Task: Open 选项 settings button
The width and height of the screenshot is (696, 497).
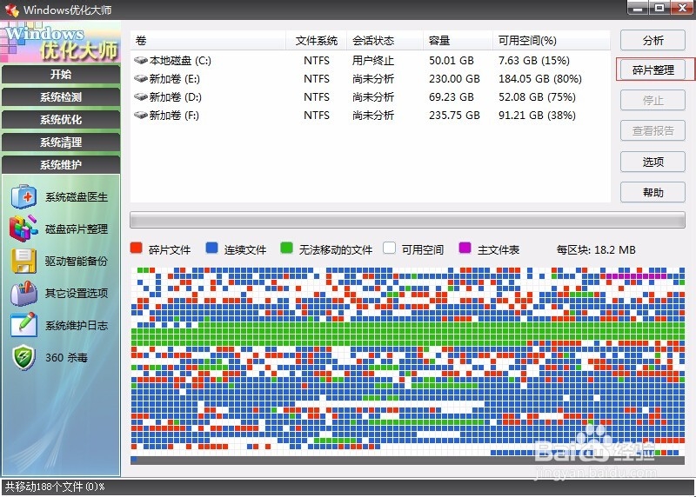Action: tap(652, 162)
